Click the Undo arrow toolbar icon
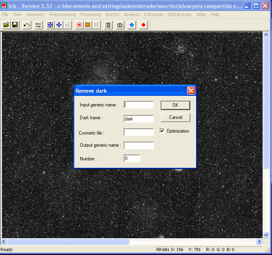This screenshot has height=255, width=272. (x=27, y=25)
